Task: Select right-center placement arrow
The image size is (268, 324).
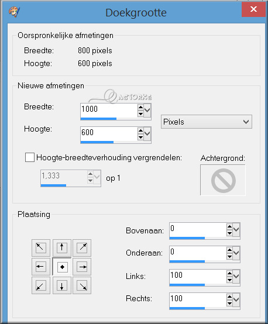Action: coord(82,267)
